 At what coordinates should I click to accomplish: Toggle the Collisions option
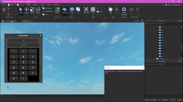[x=47, y=8]
